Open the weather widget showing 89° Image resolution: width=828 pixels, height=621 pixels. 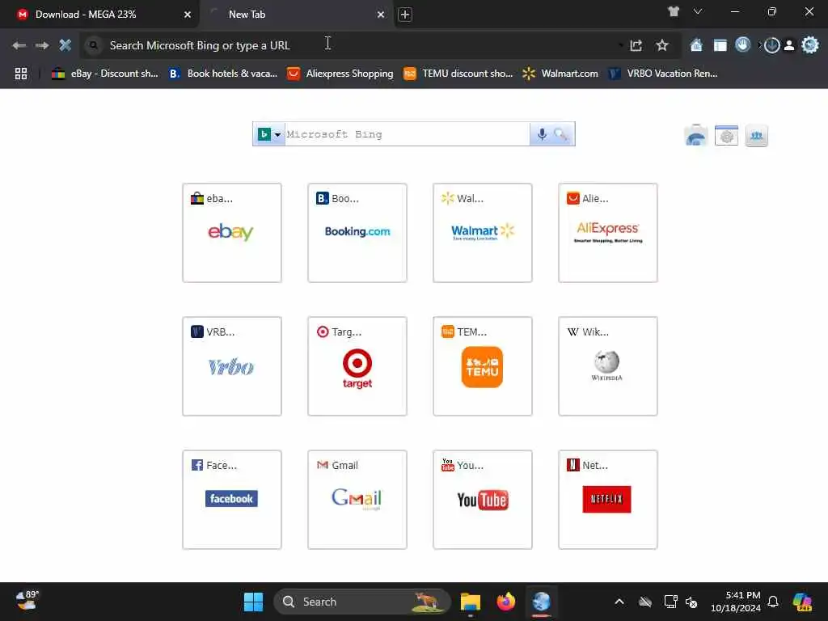(27, 601)
